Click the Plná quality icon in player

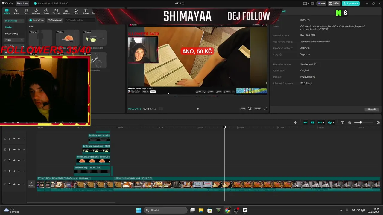pyautogui.click(x=243, y=109)
